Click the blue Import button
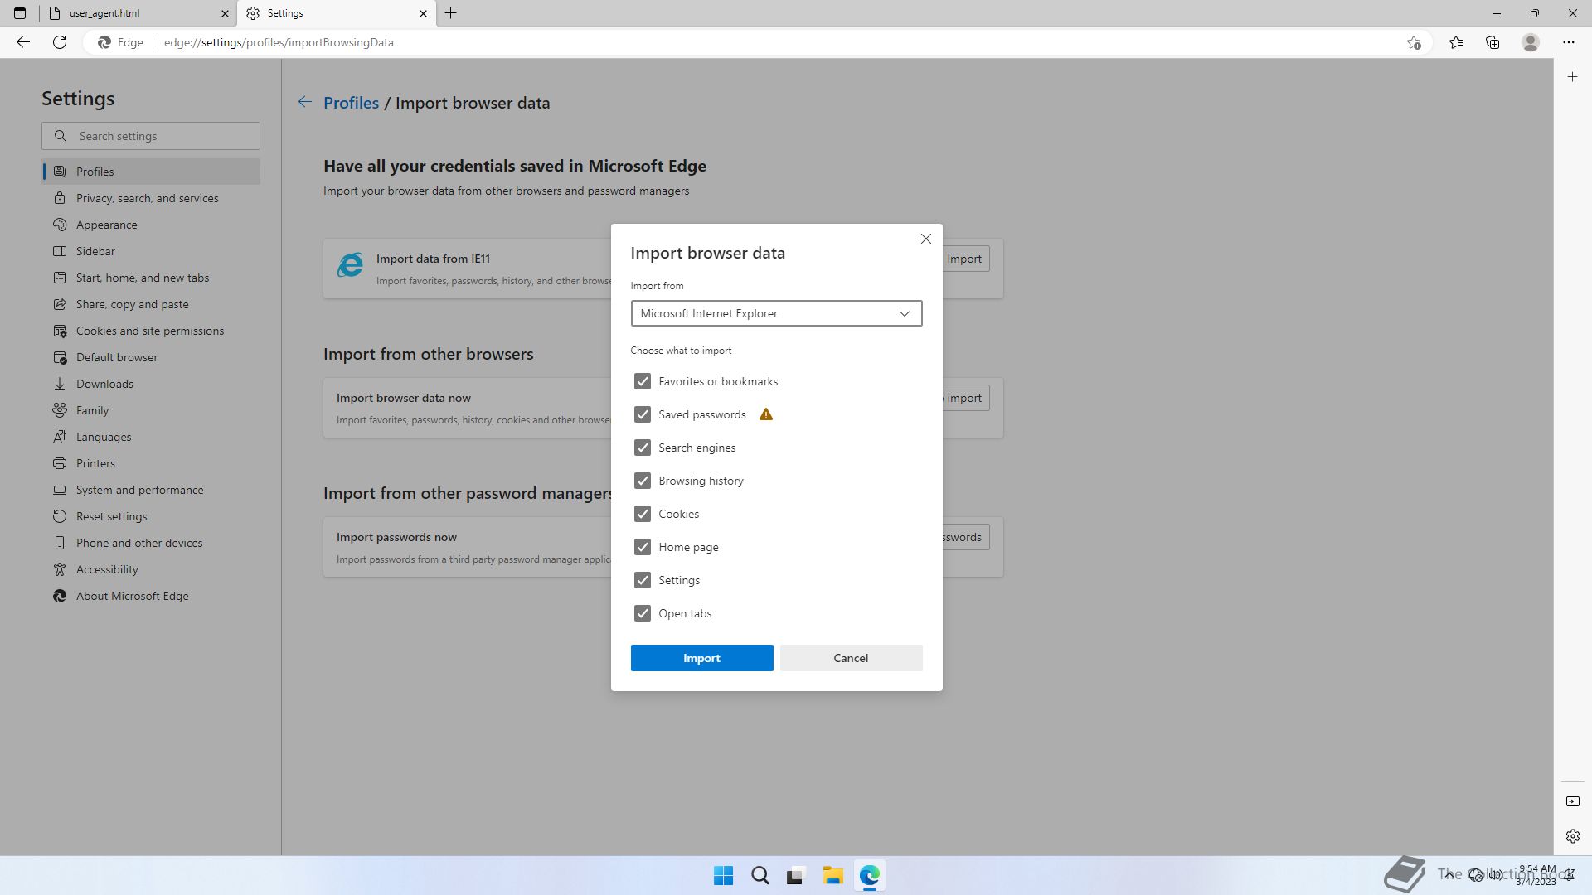Viewport: 1592px width, 895px height. 701,658
